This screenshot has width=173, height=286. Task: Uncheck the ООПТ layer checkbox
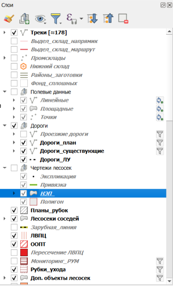14,244
